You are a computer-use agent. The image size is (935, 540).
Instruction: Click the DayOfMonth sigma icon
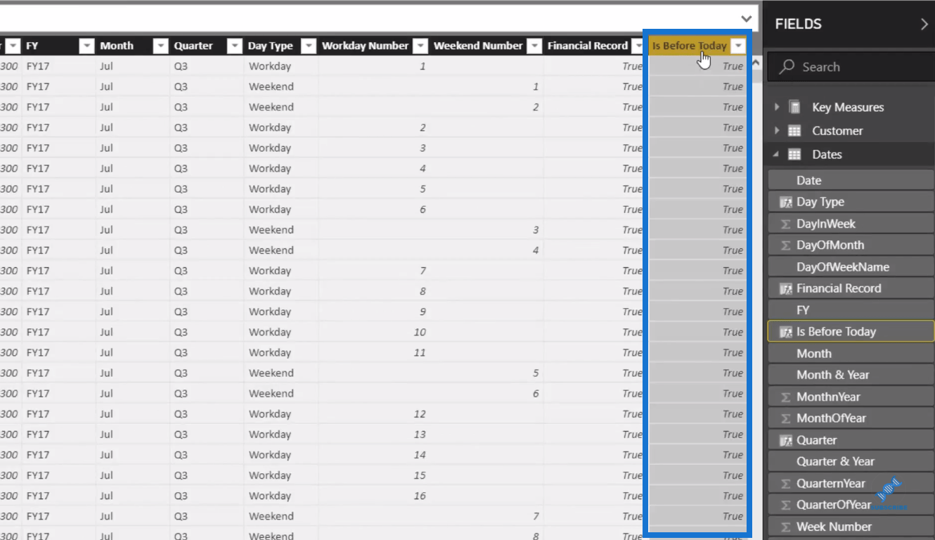coord(786,245)
